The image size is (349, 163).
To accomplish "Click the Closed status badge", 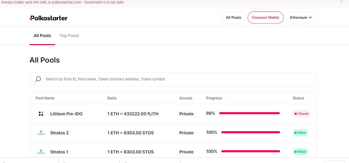I will (x=301, y=114).
